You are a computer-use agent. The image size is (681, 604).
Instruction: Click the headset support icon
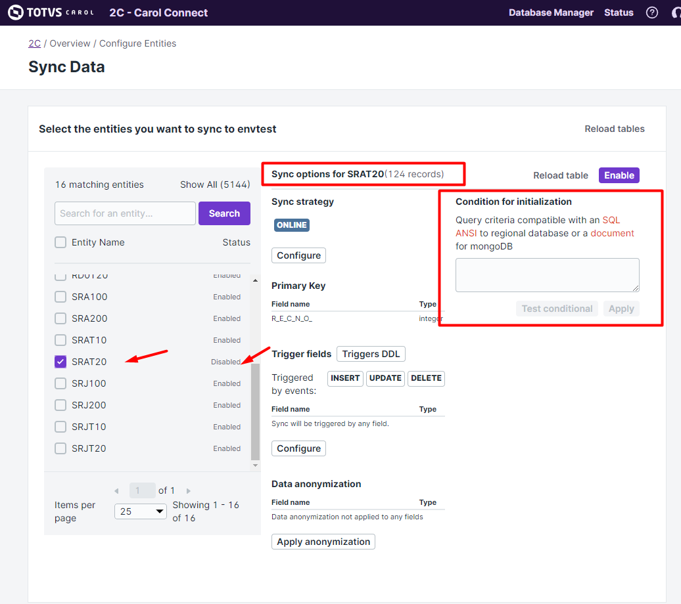[x=676, y=12]
